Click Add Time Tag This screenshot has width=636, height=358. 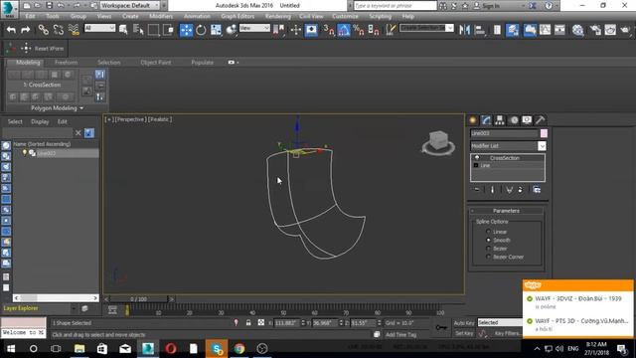pos(400,335)
